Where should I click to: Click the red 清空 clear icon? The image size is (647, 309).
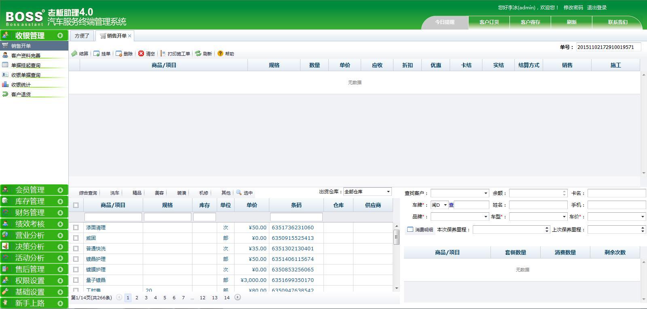pyautogui.click(x=141, y=53)
